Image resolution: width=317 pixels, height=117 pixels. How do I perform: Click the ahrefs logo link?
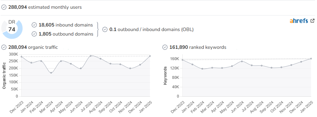click(x=299, y=21)
